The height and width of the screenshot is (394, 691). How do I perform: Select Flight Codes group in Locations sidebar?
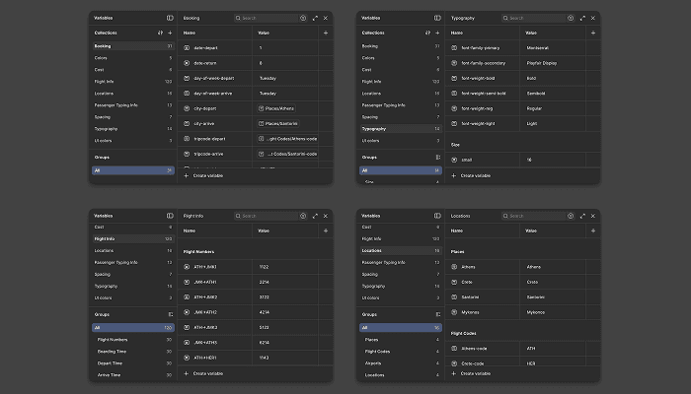[x=401, y=352]
